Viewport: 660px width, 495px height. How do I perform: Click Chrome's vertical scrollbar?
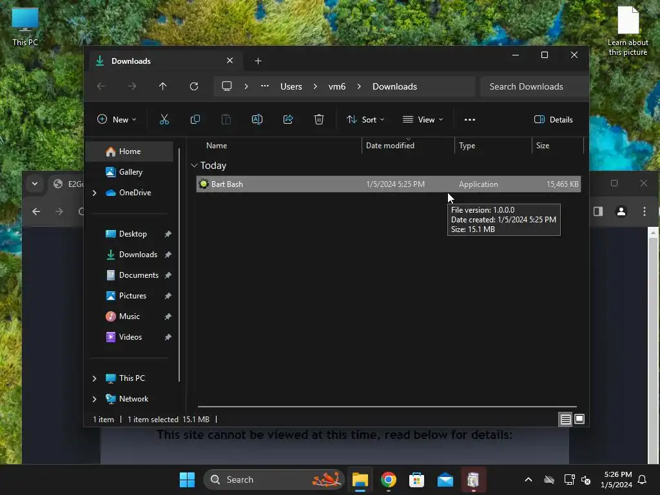[x=653, y=345]
